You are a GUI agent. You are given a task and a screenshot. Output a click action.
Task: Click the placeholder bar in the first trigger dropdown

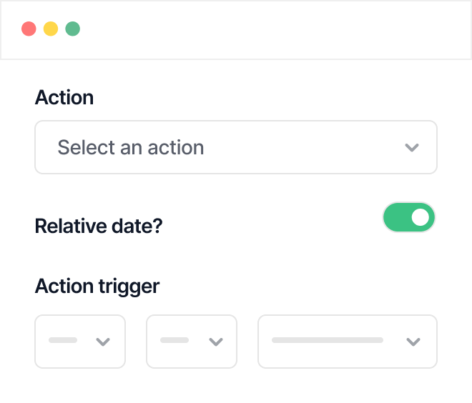(x=63, y=341)
